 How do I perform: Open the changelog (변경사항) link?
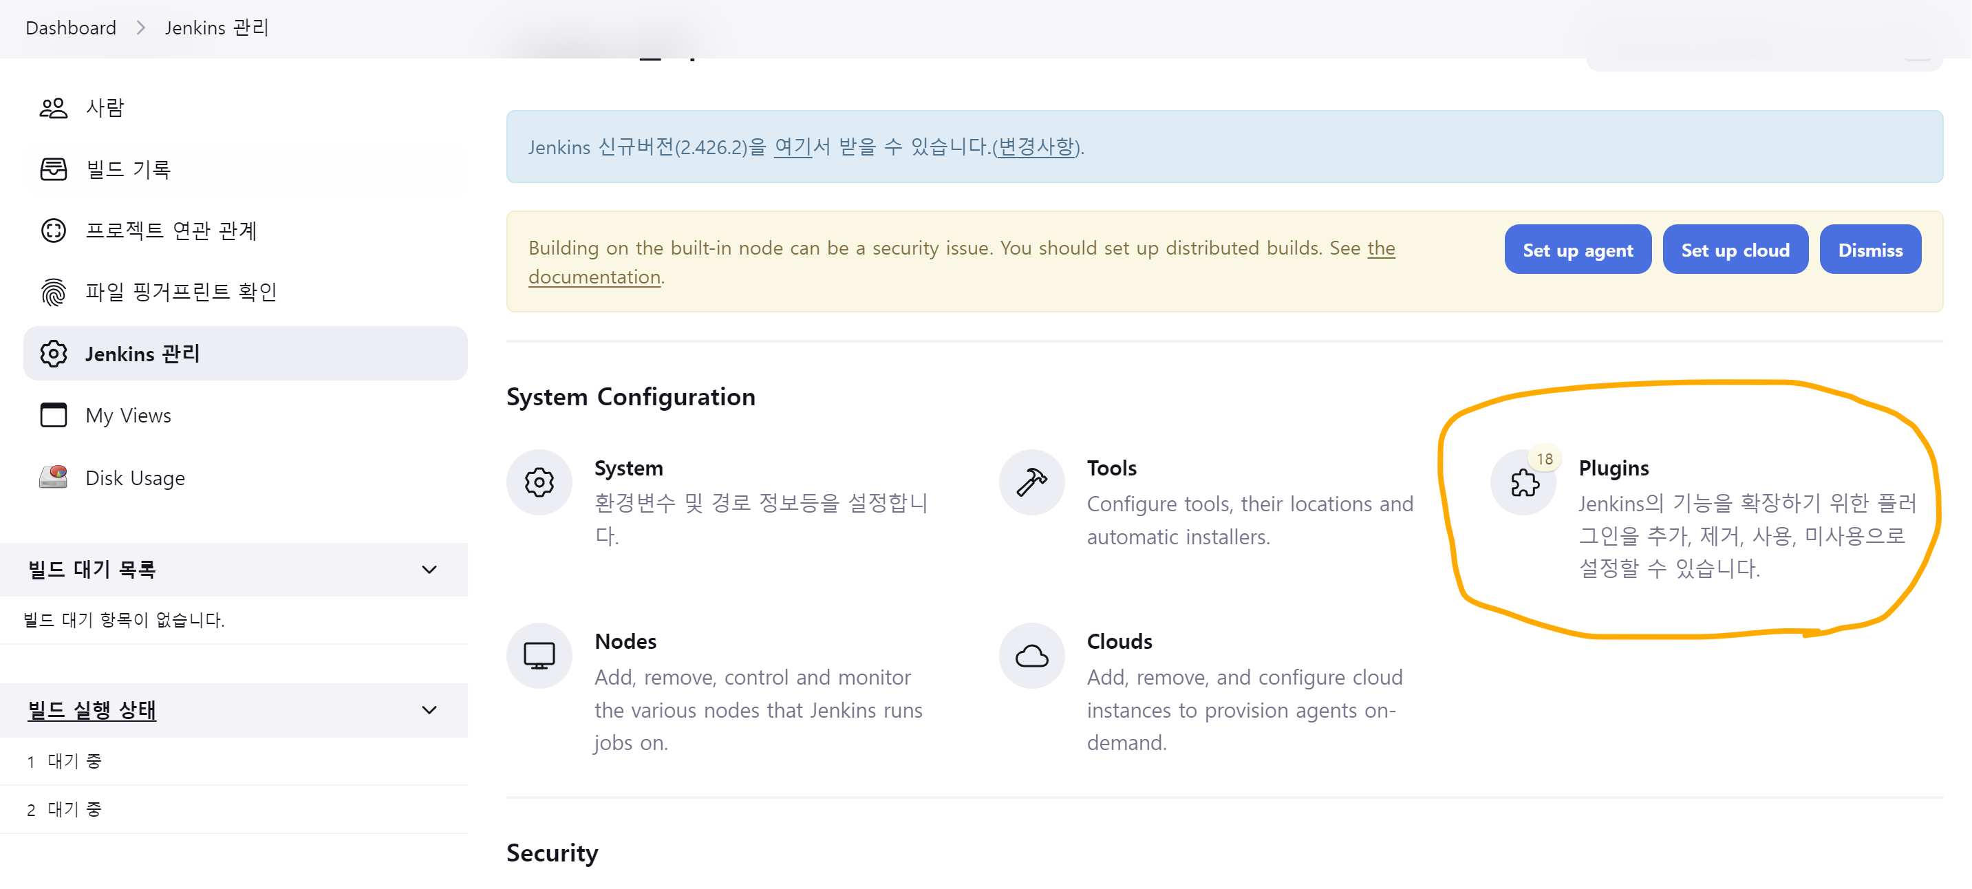pyautogui.click(x=1036, y=147)
